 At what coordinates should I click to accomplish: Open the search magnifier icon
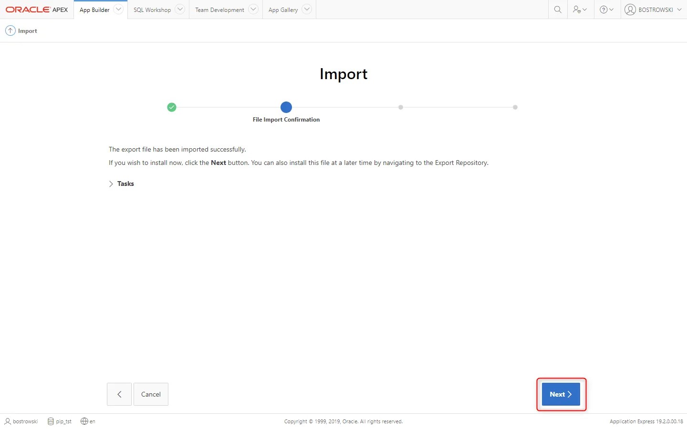click(x=557, y=10)
